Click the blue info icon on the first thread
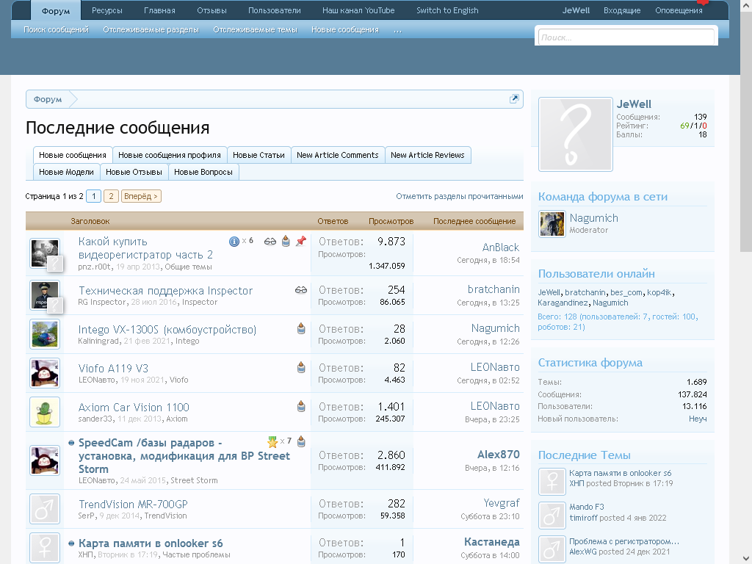Screen dimensions: 752x564 pyautogui.click(x=234, y=241)
